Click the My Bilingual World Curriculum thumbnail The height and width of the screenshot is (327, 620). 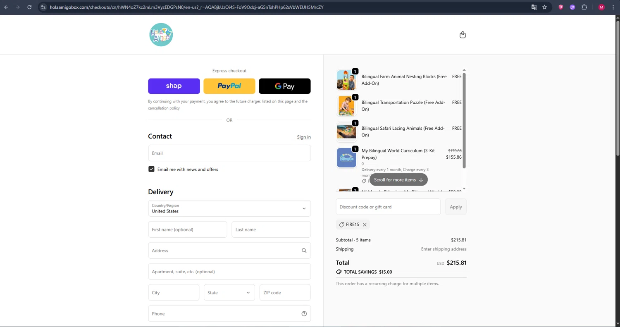[x=346, y=158]
